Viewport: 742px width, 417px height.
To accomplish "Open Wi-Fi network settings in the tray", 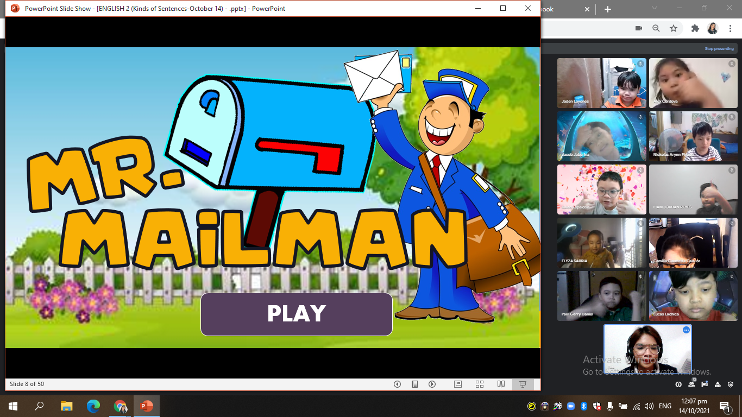I will (637, 406).
